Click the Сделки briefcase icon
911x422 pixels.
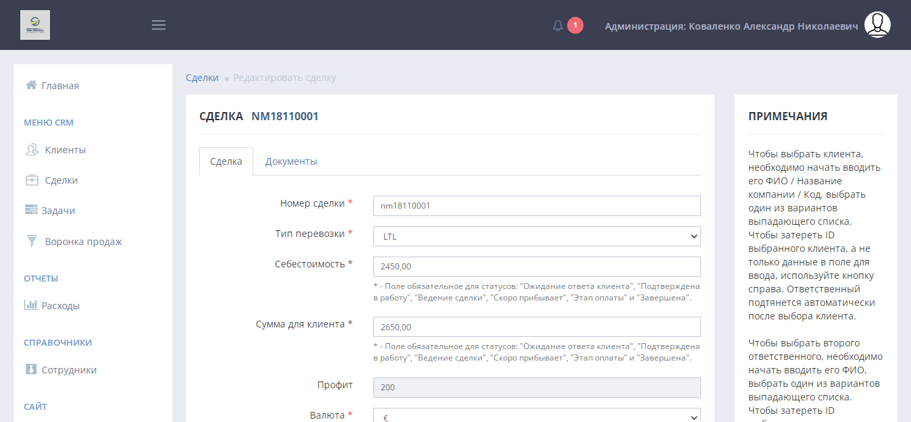32,180
